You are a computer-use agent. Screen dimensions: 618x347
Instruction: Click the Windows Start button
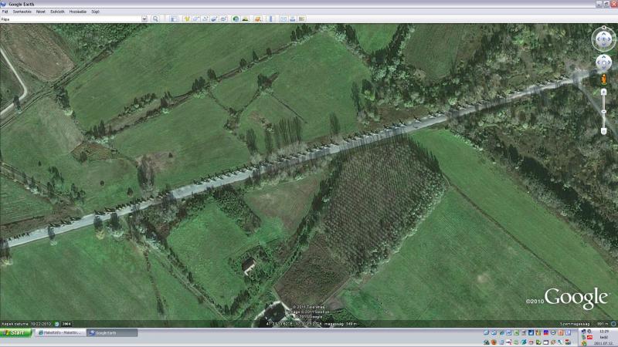pyautogui.click(x=15, y=332)
